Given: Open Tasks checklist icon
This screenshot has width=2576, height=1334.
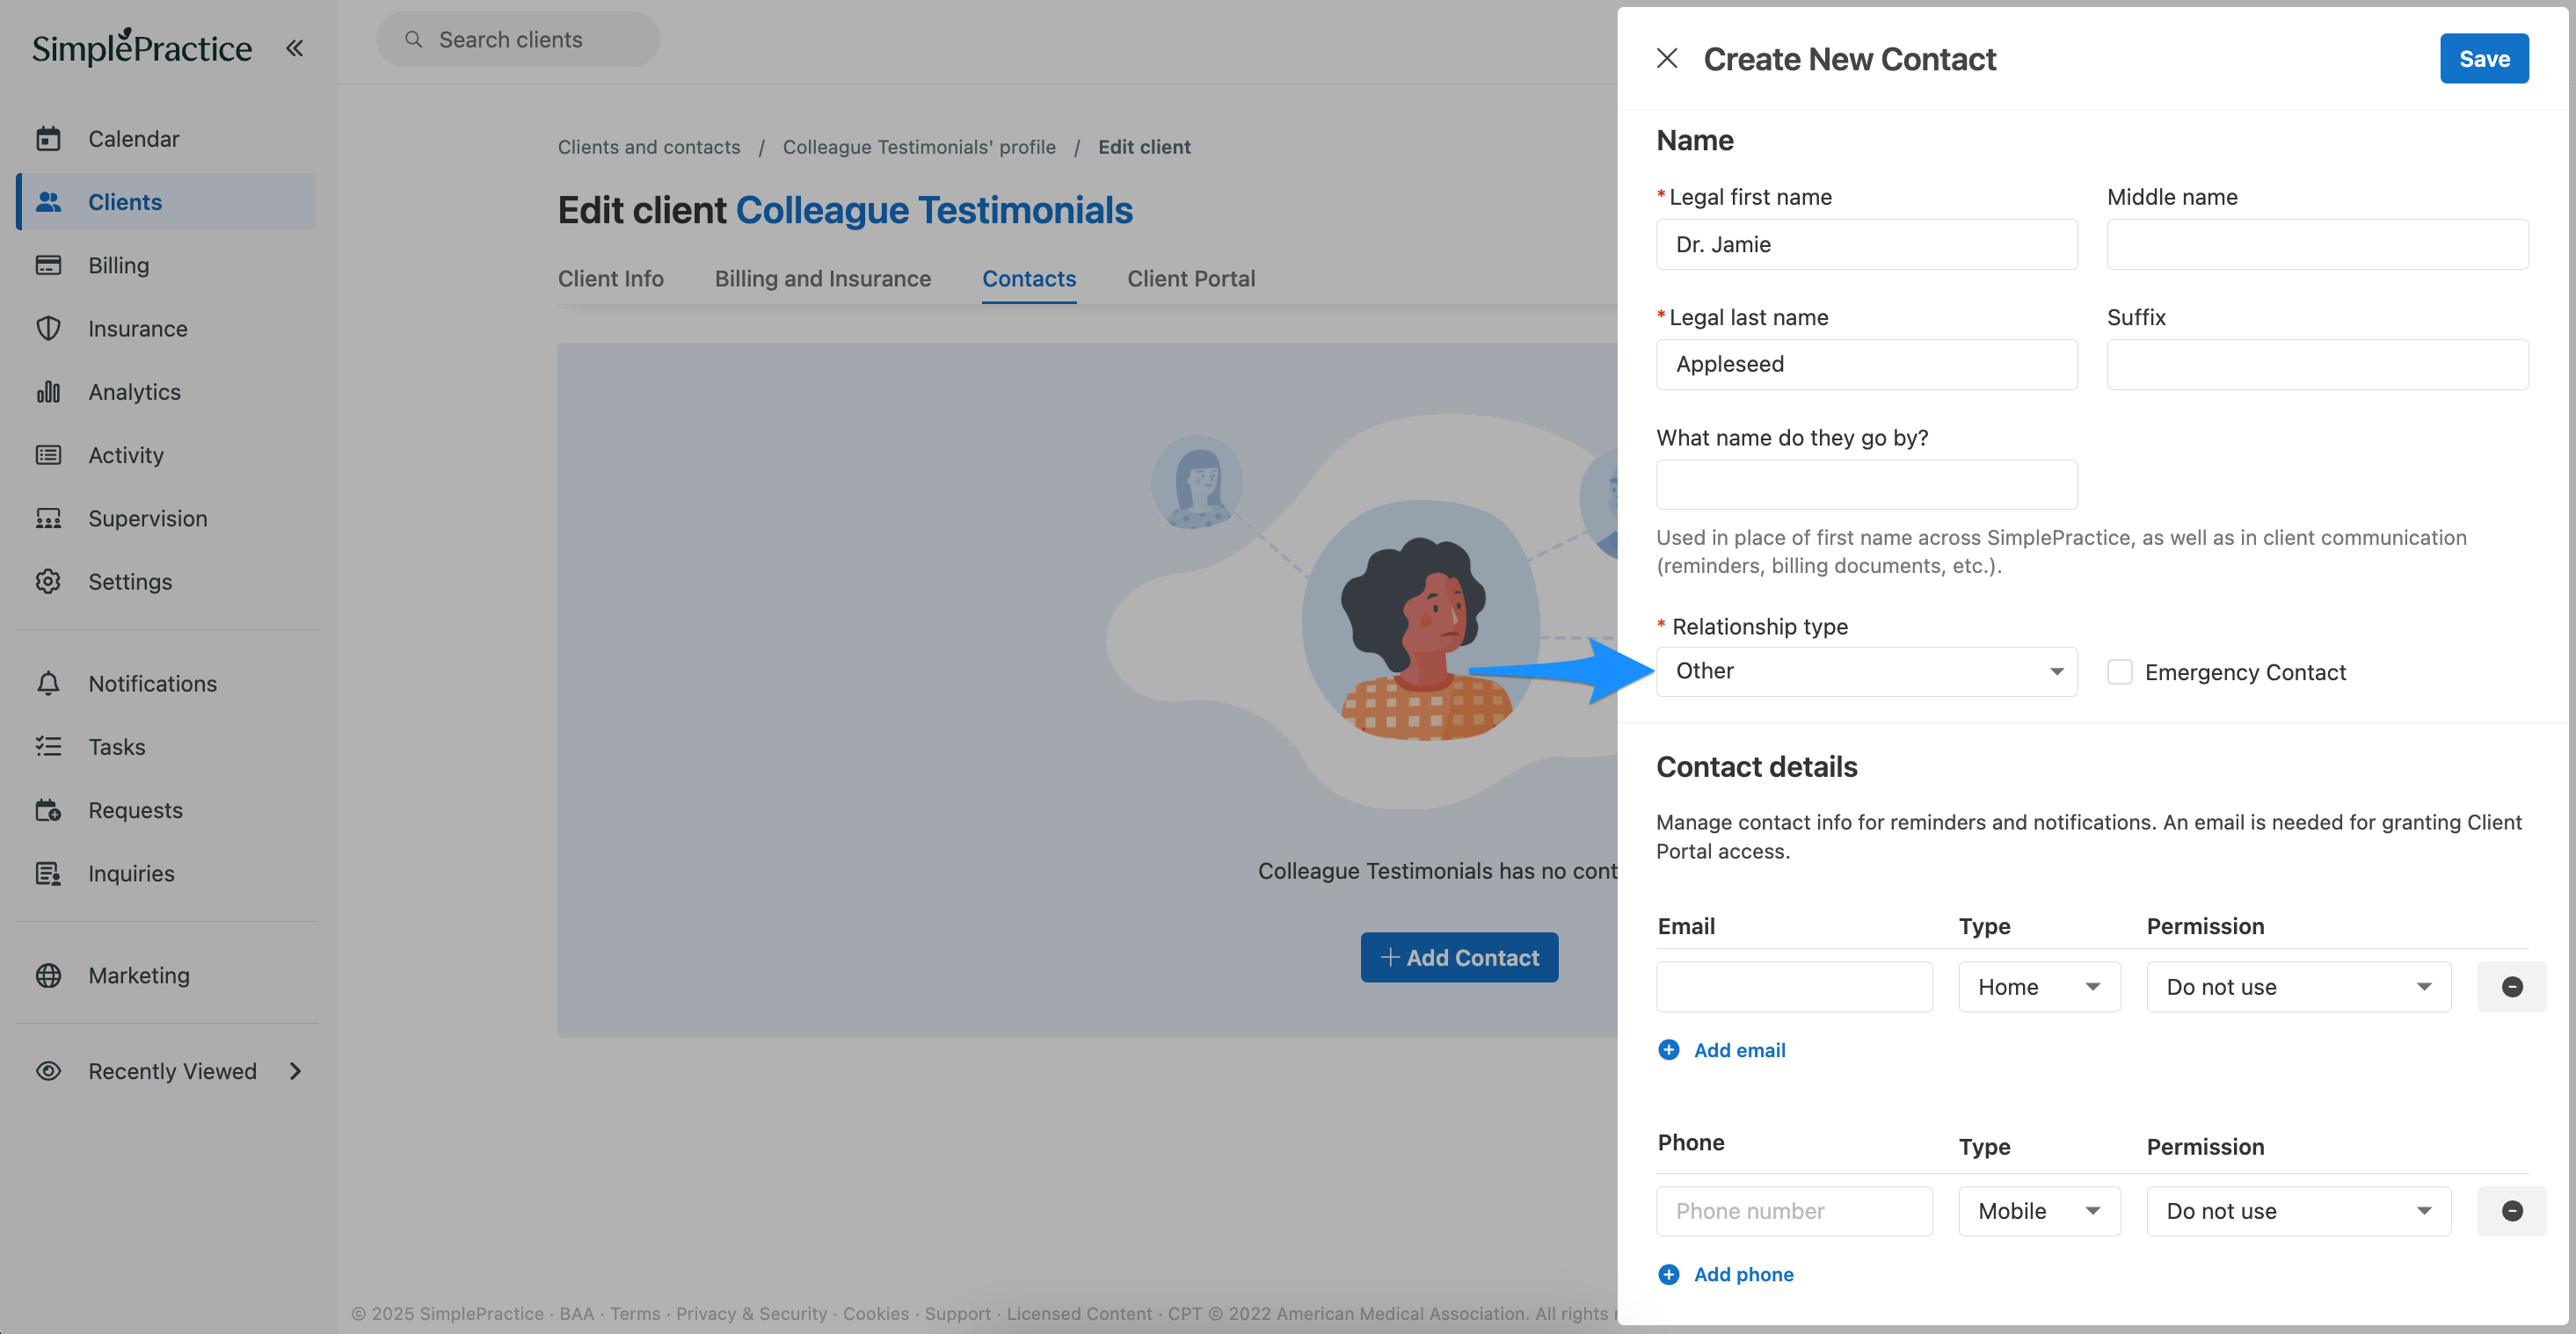Looking at the screenshot, I should pos(48,746).
